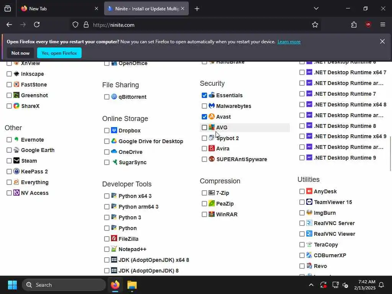This screenshot has width=392, height=294.
Task: Click the WinRAR icon
Action: (x=211, y=214)
